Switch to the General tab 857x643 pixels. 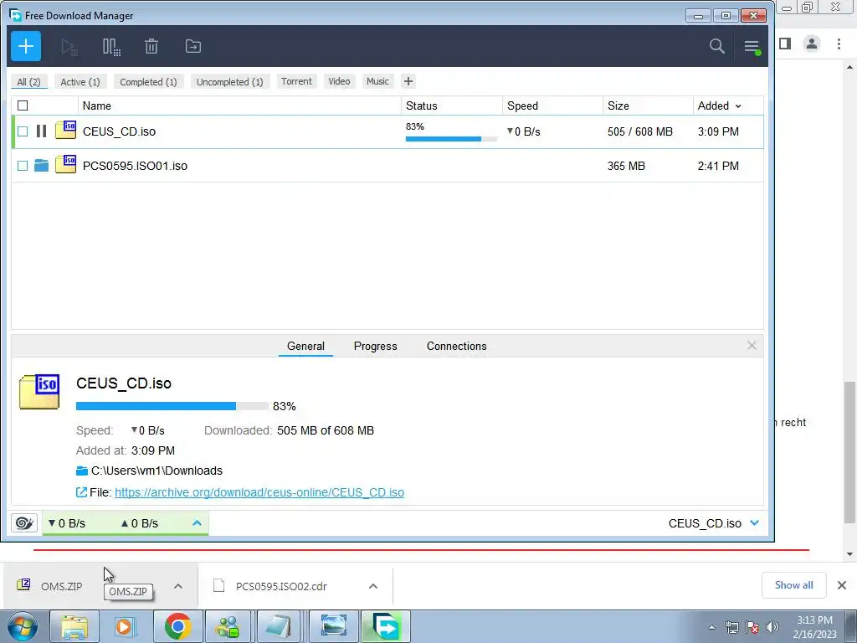(x=305, y=346)
